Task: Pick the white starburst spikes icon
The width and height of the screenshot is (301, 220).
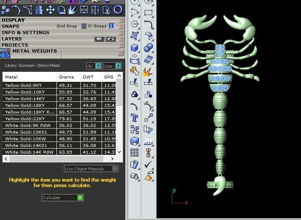Action: point(73,10)
